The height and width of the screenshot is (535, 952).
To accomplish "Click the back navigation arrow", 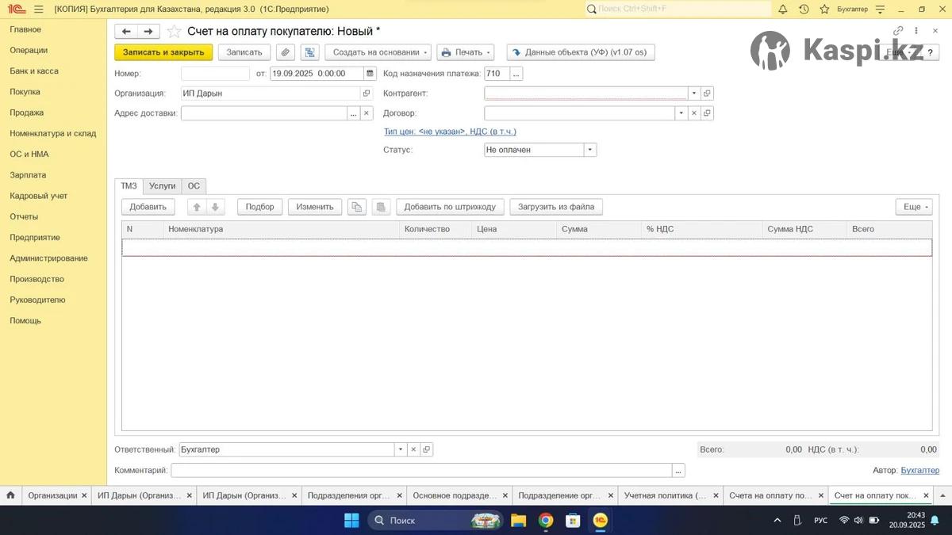I will (x=126, y=32).
